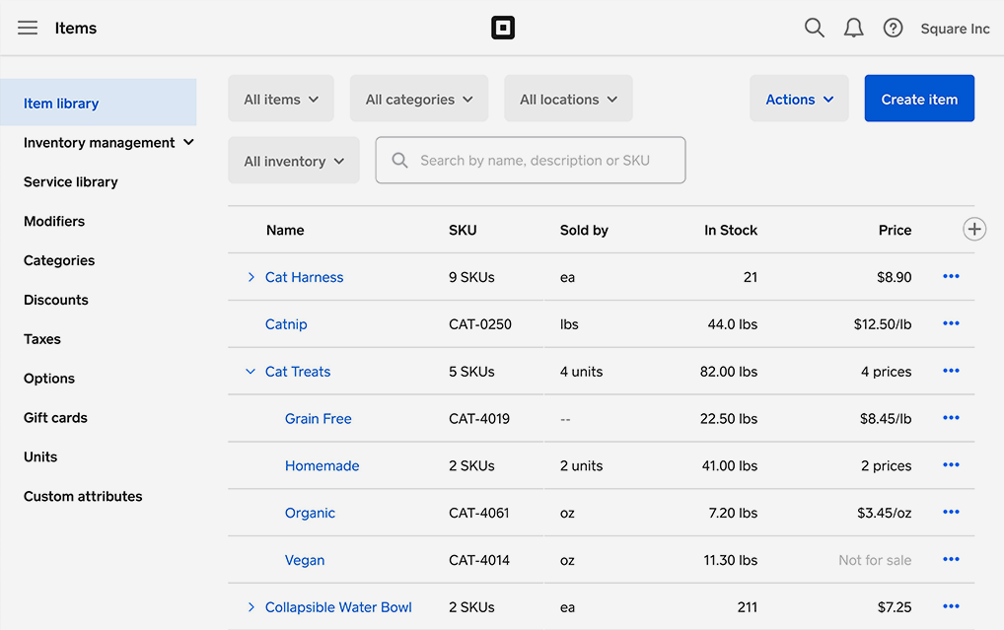Open Units in the sidebar
The height and width of the screenshot is (630, 1004).
[x=40, y=457]
